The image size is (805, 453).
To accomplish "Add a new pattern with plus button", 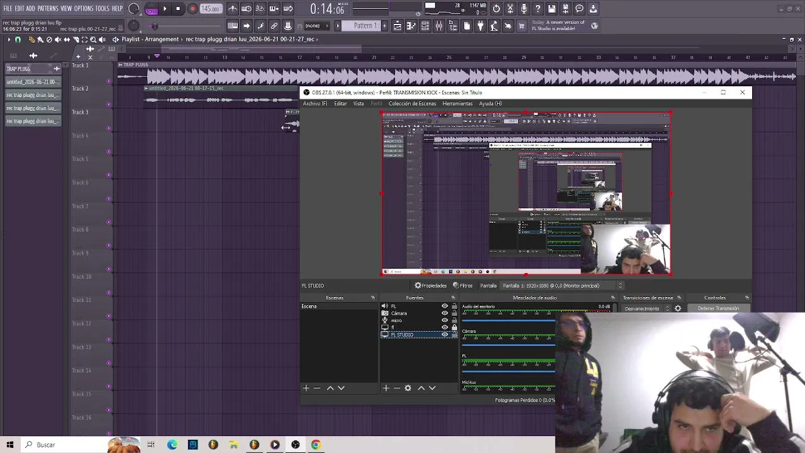I will point(384,26).
